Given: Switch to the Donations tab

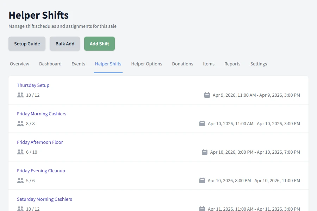Looking at the screenshot, I should click(x=182, y=64).
